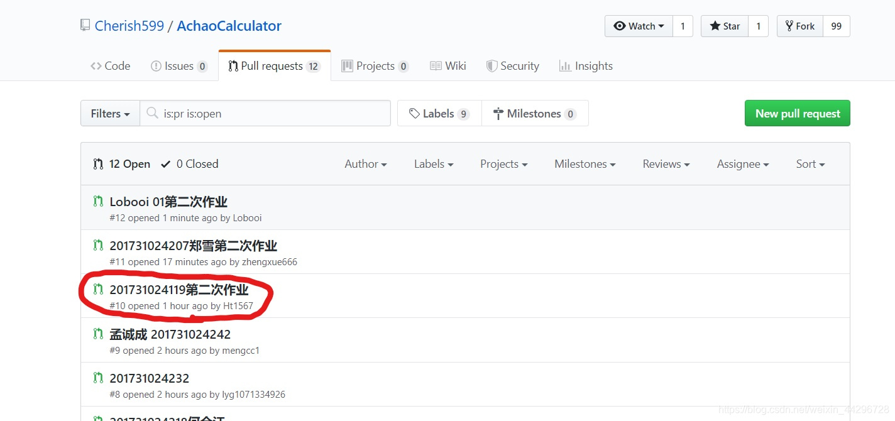Open the Projects tab
This screenshot has height=421, width=895.
click(375, 66)
